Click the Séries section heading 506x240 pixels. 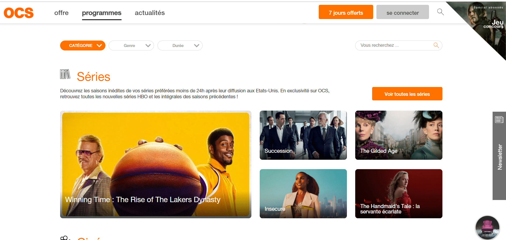point(93,77)
